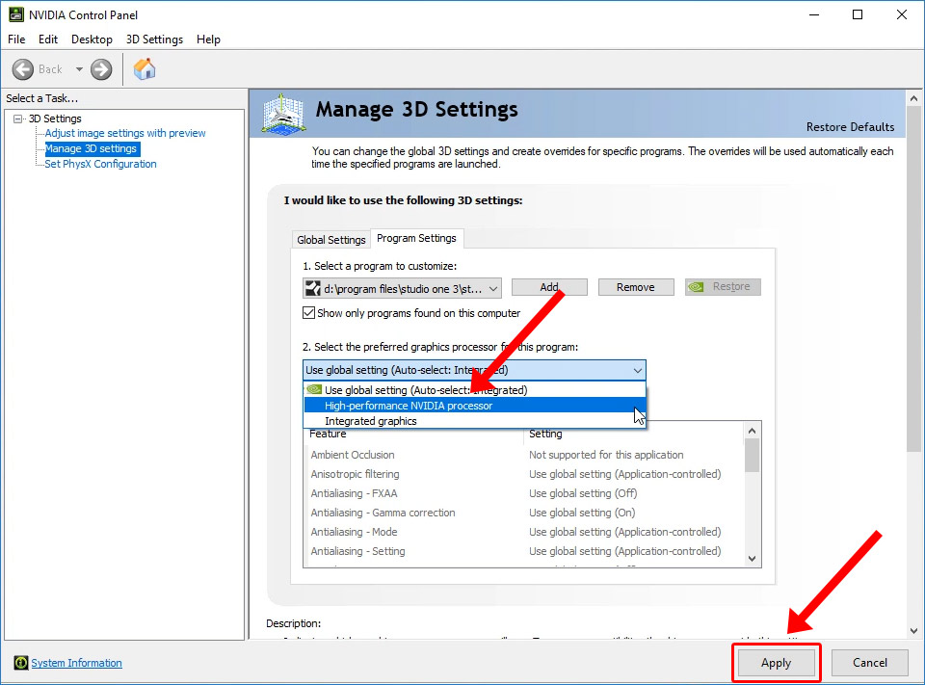Switch to the Program Settings tab
This screenshot has width=925, height=685.
416,238
